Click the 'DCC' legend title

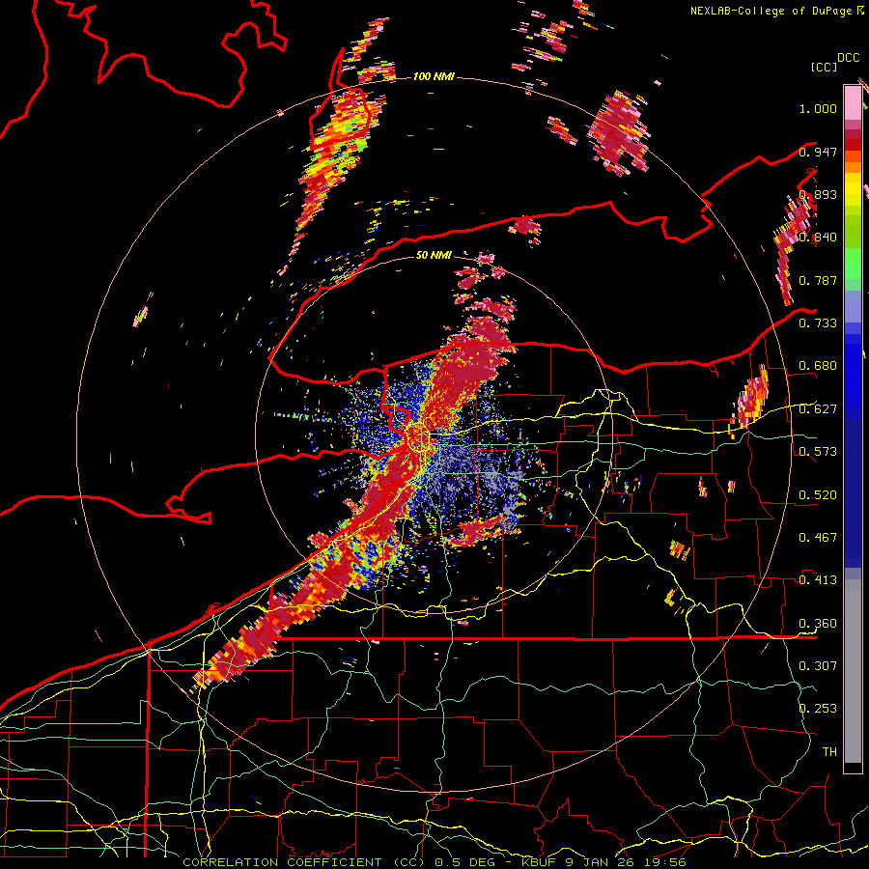pos(848,58)
